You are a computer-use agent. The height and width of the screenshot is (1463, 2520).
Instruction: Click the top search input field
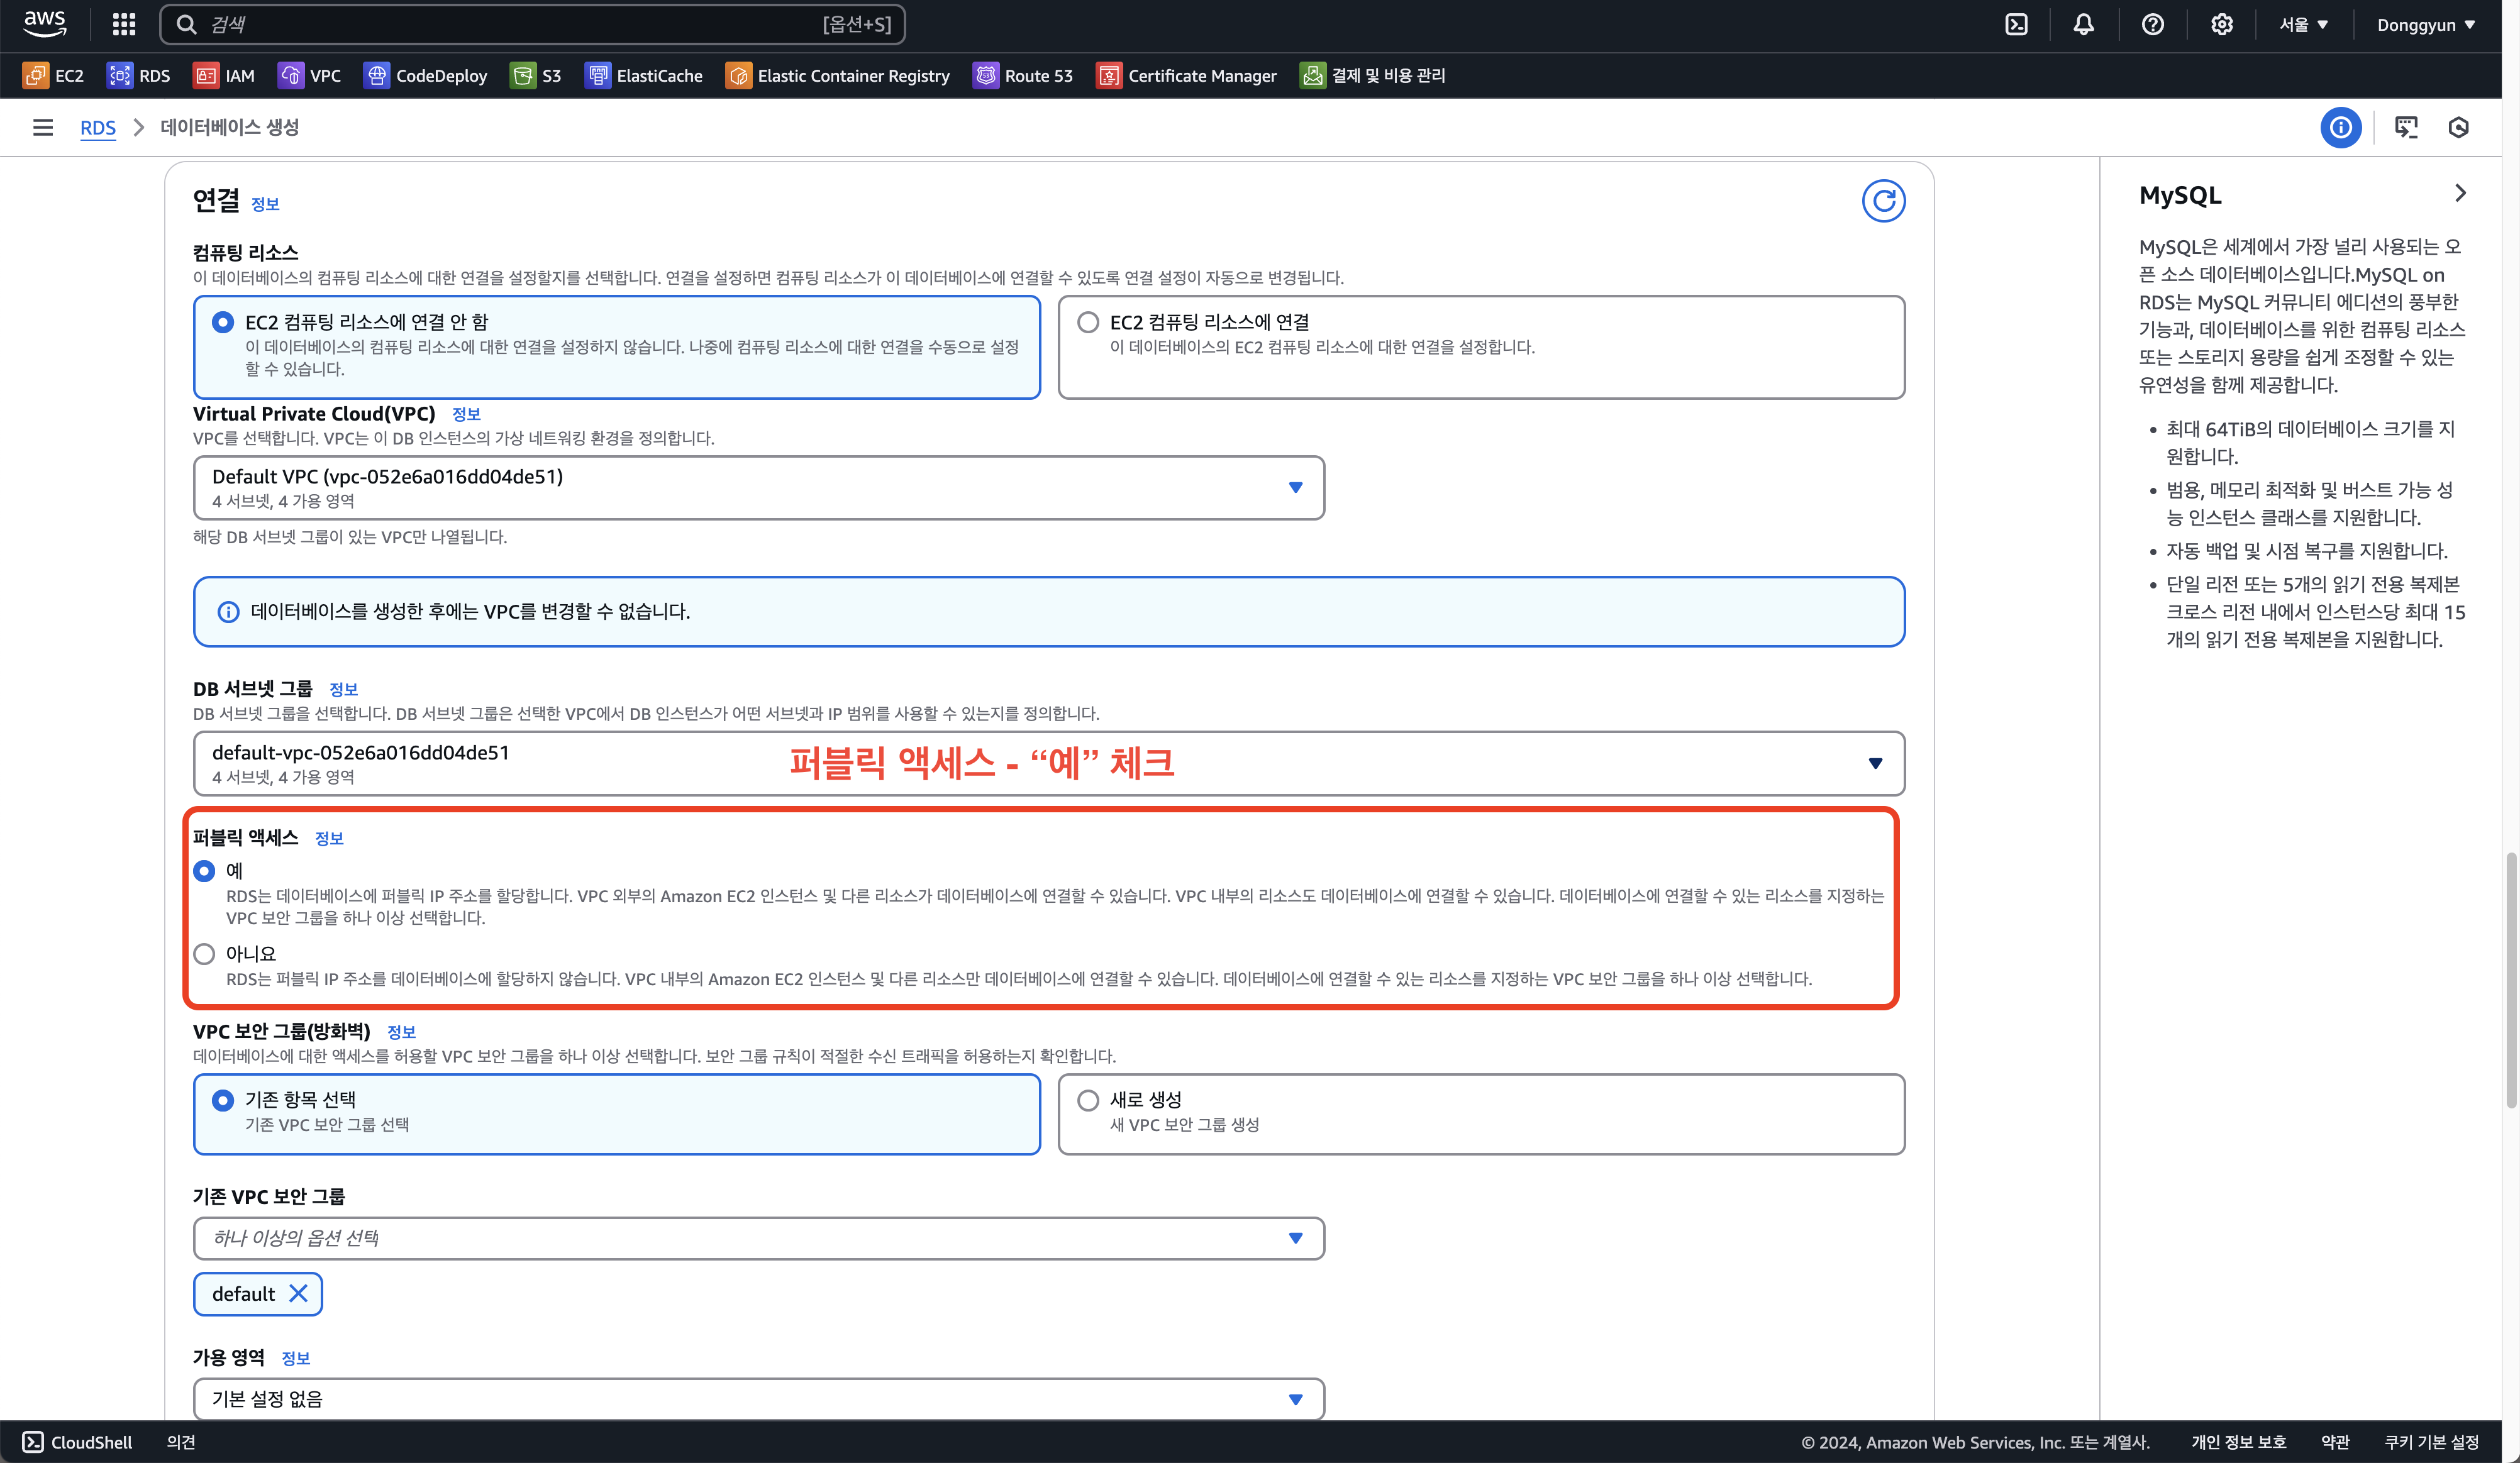532,24
